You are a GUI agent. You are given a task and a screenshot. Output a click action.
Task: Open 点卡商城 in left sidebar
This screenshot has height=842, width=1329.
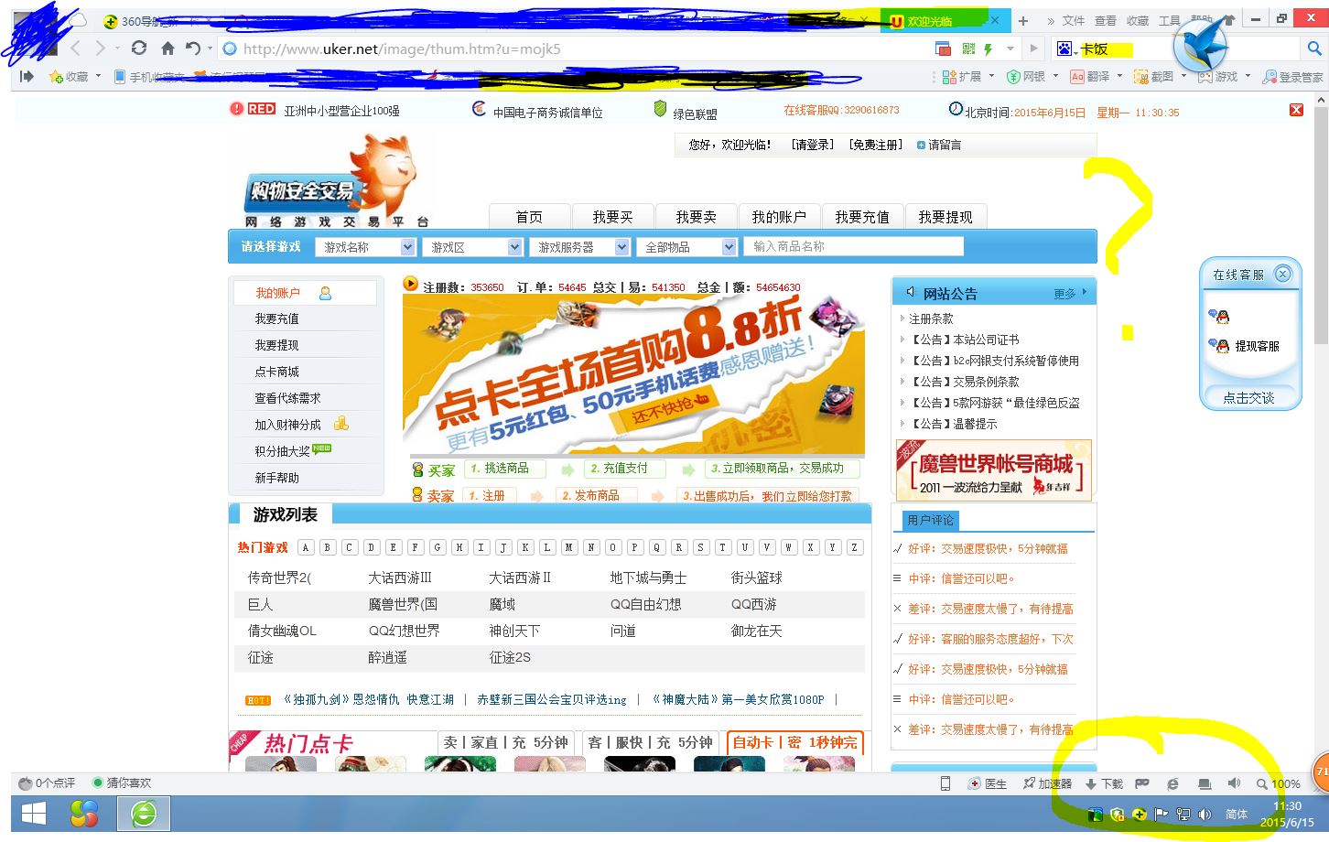click(x=277, y=372)
